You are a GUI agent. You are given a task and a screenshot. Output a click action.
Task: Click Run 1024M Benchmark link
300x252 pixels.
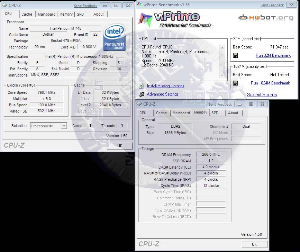[270, 83]
